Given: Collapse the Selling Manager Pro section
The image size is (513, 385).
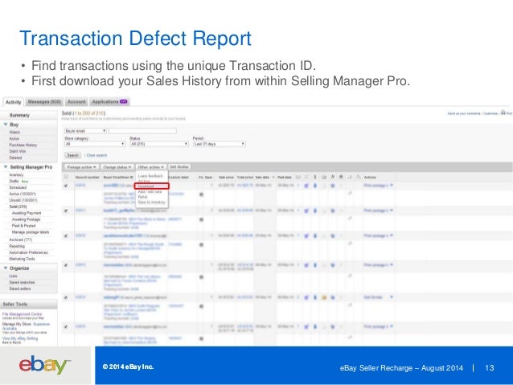Looking at the screenshot, I should pos(6,167).
